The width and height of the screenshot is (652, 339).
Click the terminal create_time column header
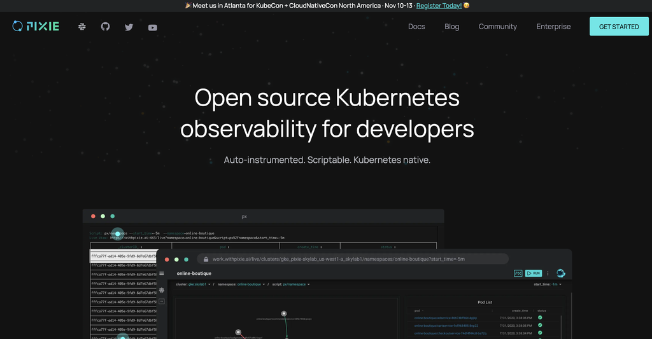pos(309,247)
